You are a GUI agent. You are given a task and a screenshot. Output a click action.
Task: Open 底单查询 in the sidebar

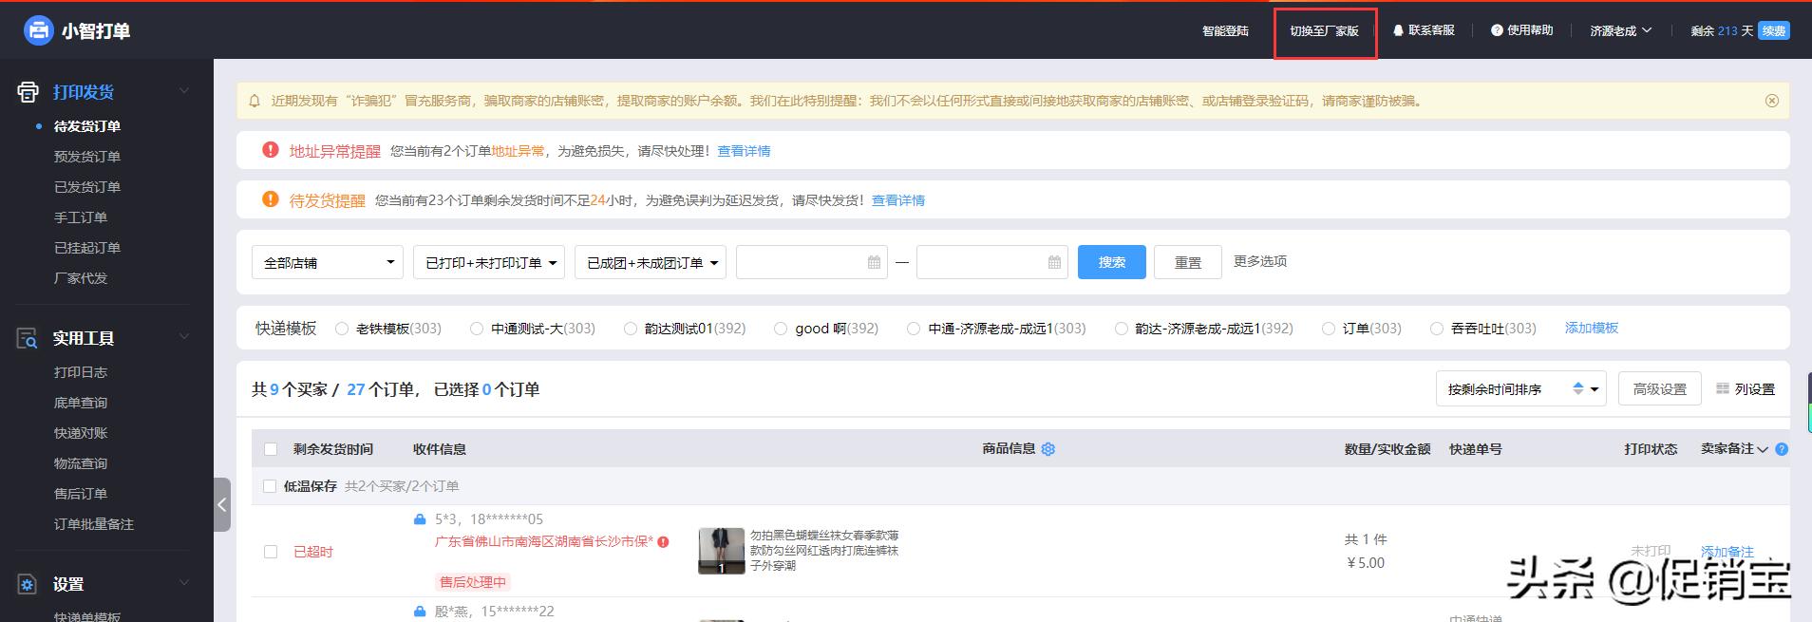pos(81,403)
